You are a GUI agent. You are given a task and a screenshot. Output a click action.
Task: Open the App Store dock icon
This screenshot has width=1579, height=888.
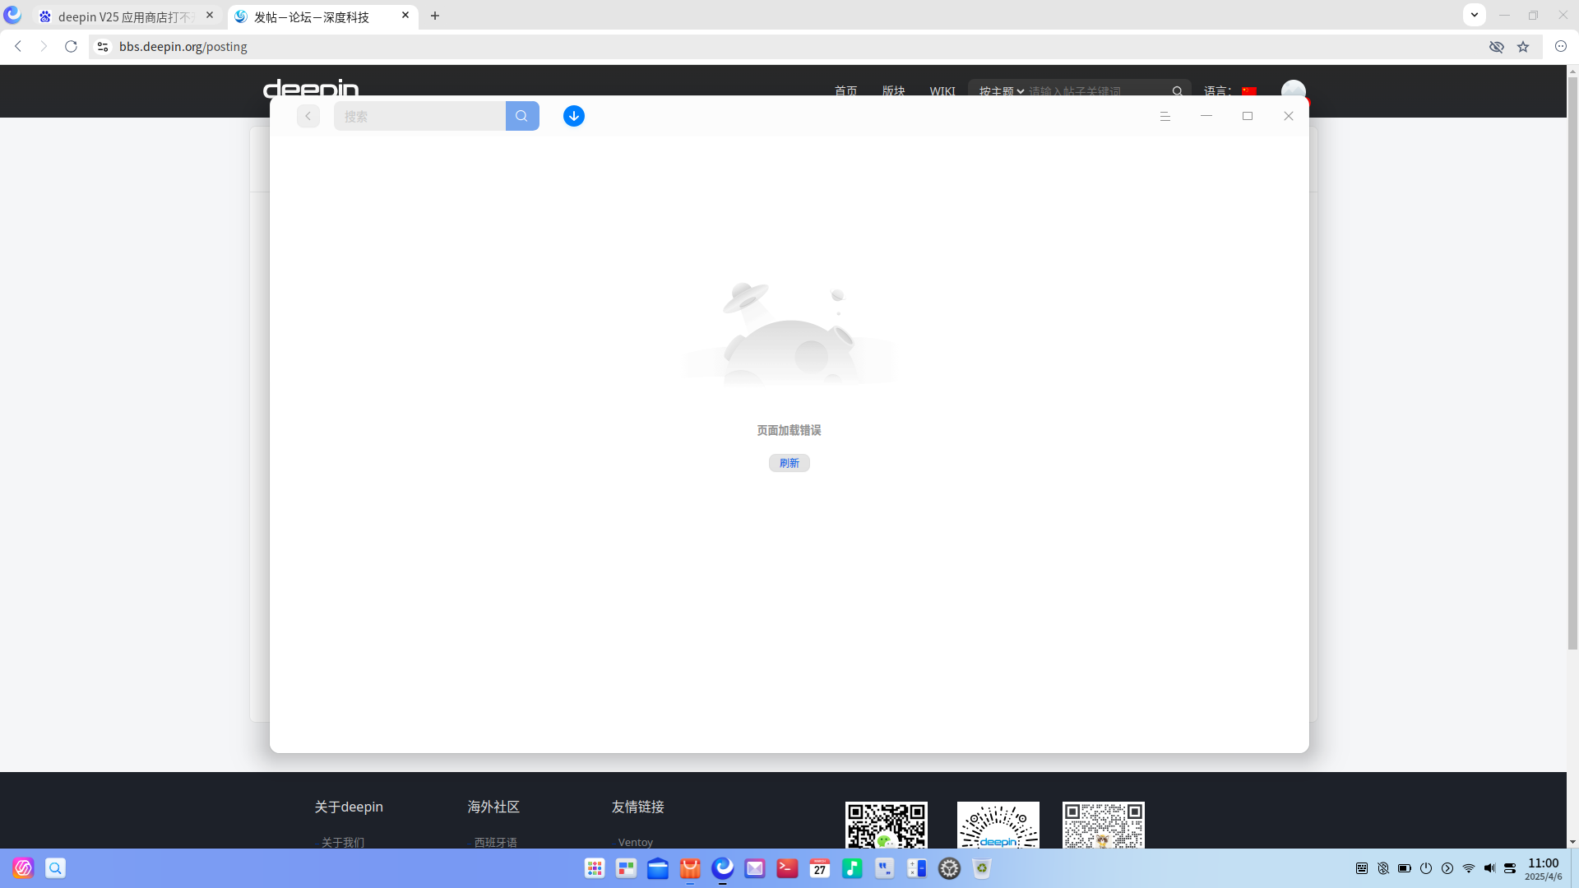tap(690, 868)
